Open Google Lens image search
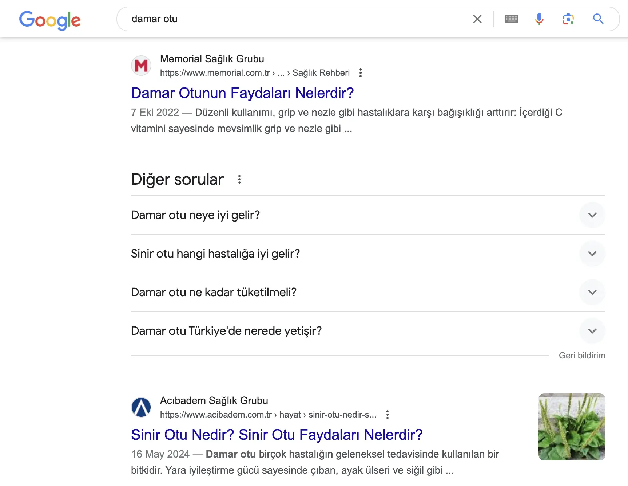The image size is (628, 486). click(568, 19)
